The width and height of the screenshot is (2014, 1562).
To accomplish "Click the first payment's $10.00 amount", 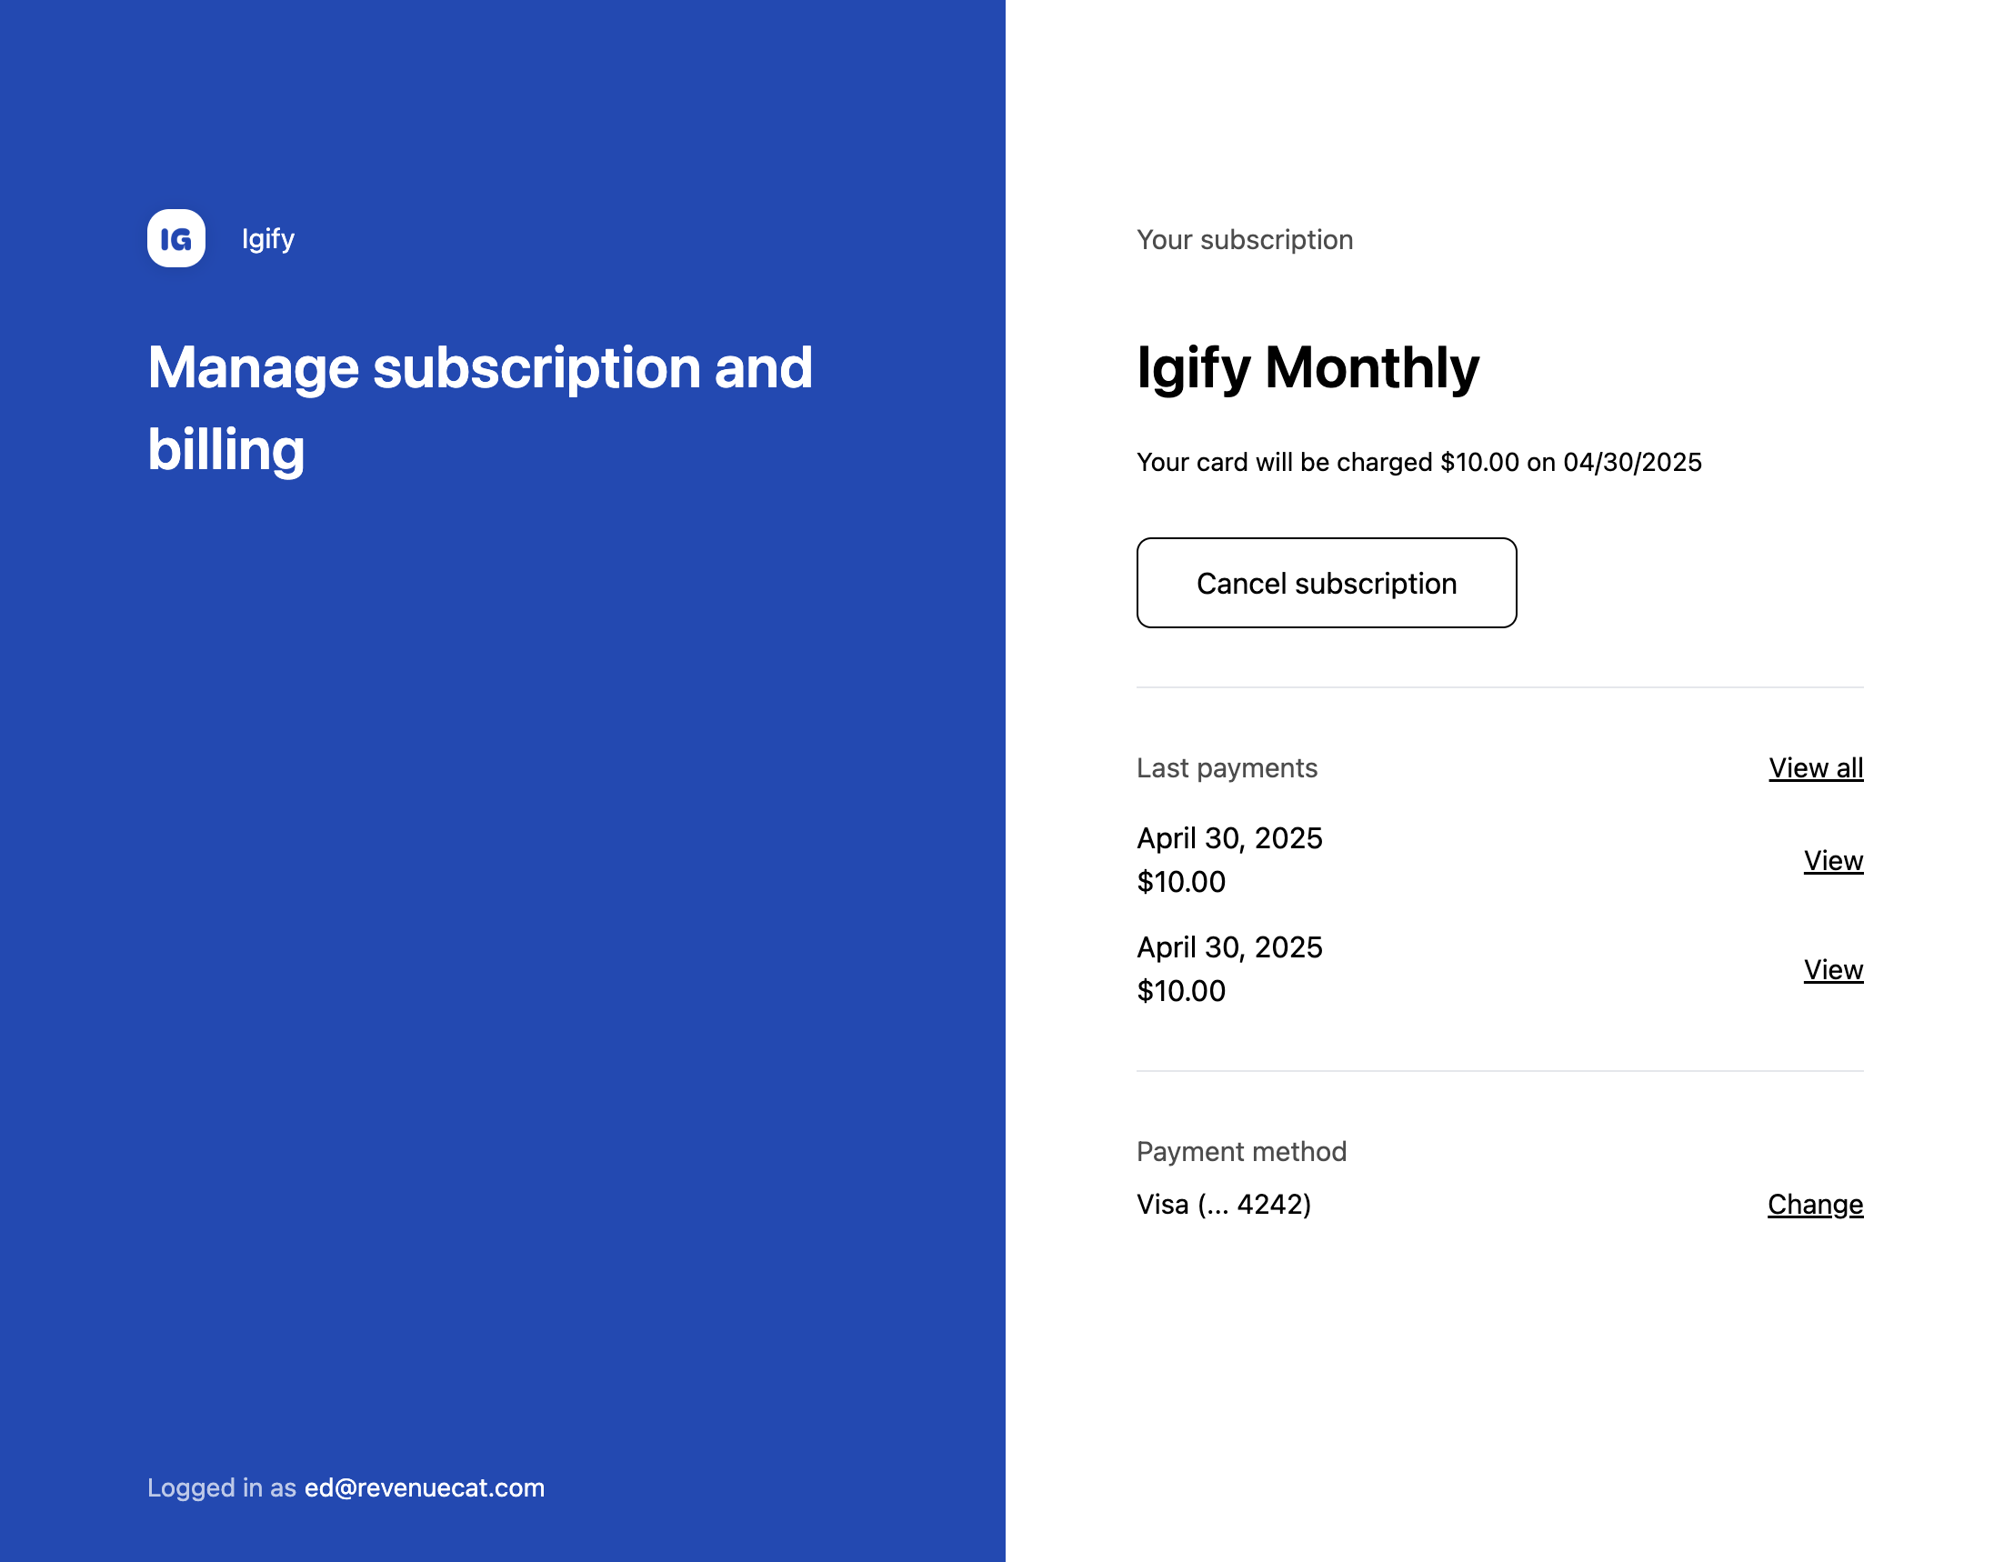I will tap(1180, 882).
